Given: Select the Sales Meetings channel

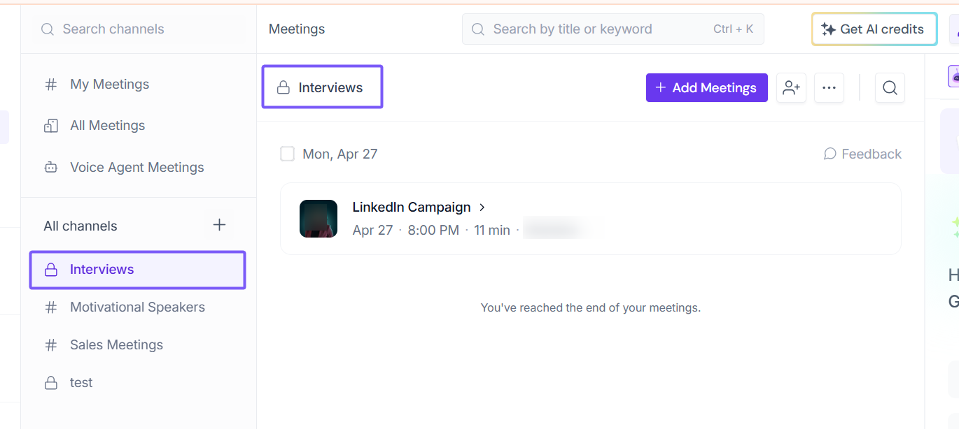Looking at the screenshot, I should tap(116, 344).
